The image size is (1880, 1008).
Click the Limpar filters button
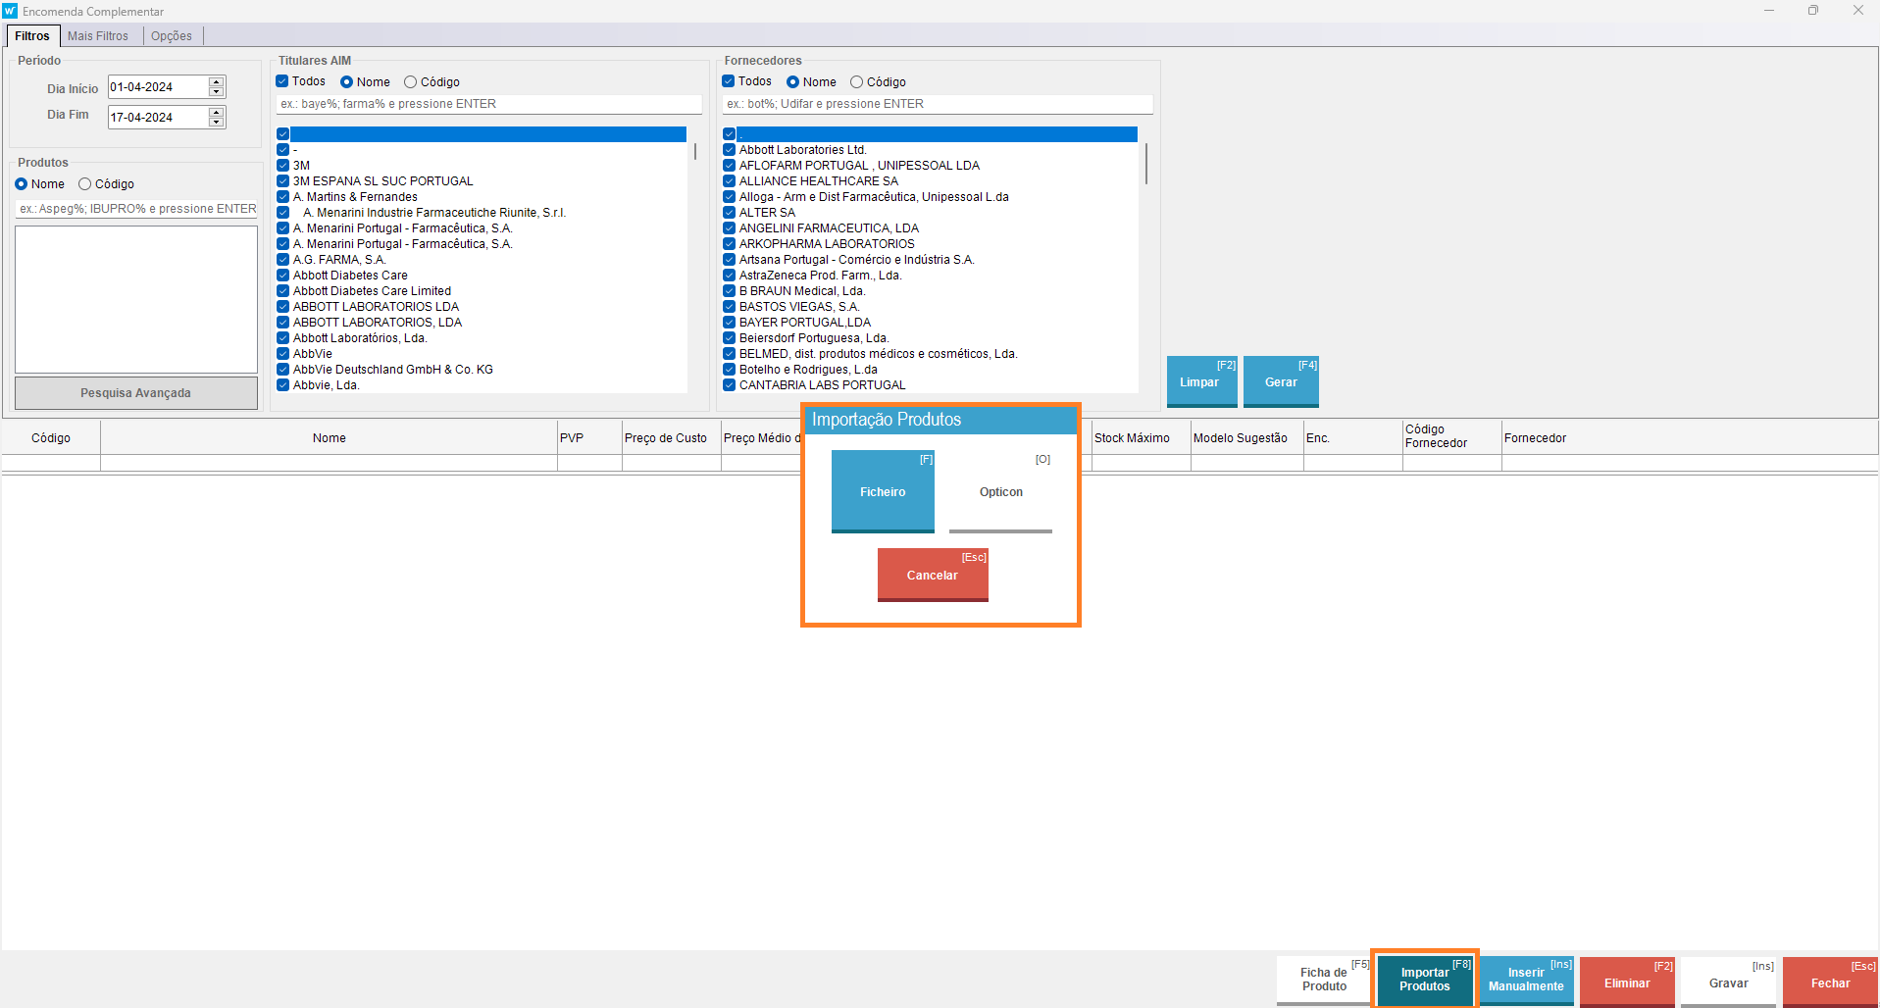click(x=1200, y=381)
